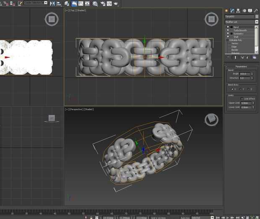Open the Named Selection Sets dropdown arrow
The height and width of the screenshot is (219, 260).
(x=46, y=3)
